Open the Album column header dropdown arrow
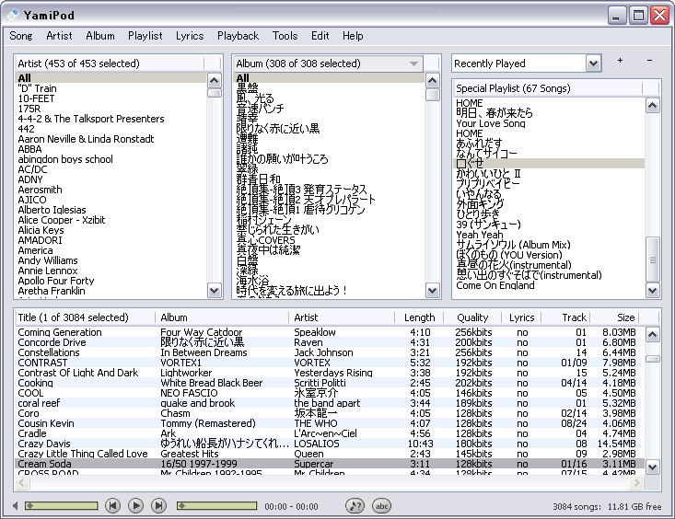 tap(413, 63)
